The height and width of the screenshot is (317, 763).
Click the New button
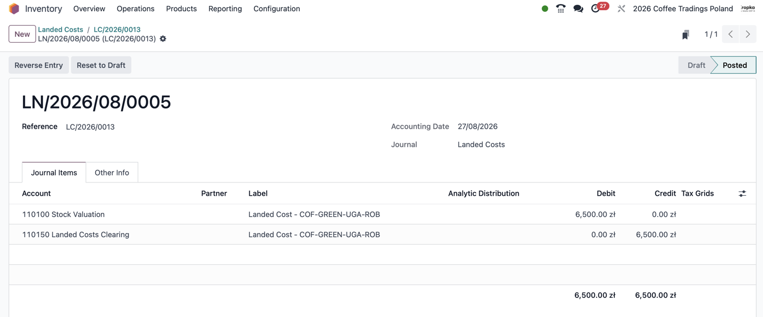point(22,34)
